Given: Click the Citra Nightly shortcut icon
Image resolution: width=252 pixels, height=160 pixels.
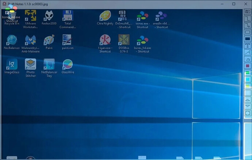Looking at the screenshot, I should click(x=105, y=16).
